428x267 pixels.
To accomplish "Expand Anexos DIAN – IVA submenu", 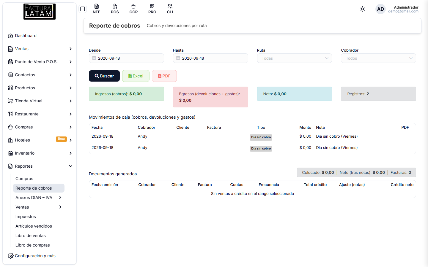I will tap(39, 198).
